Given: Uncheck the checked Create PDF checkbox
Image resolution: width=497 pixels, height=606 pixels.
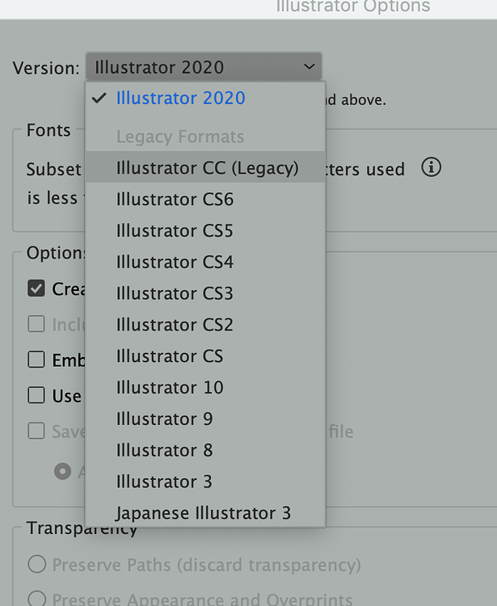Looking at the screenshot, I should point(36,288).
